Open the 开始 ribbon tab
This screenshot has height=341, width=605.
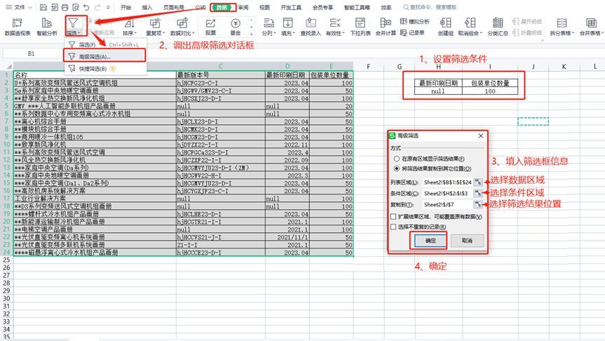[x=125, y=7]
